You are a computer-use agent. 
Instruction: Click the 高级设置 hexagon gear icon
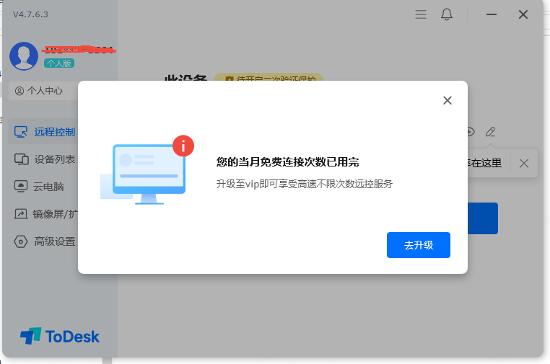pyautogui.click(x=21, y=241)
